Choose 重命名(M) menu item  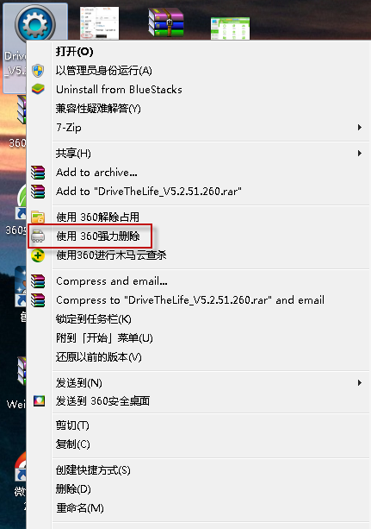point(80,507)
